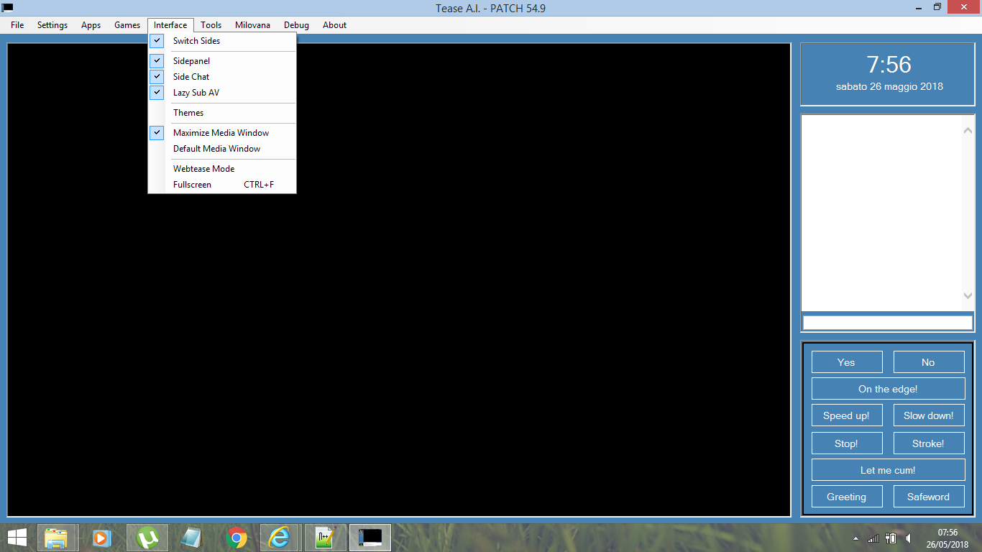Screen dimensions: 982x552
Task: Click the Yes button
Action: 847,362
